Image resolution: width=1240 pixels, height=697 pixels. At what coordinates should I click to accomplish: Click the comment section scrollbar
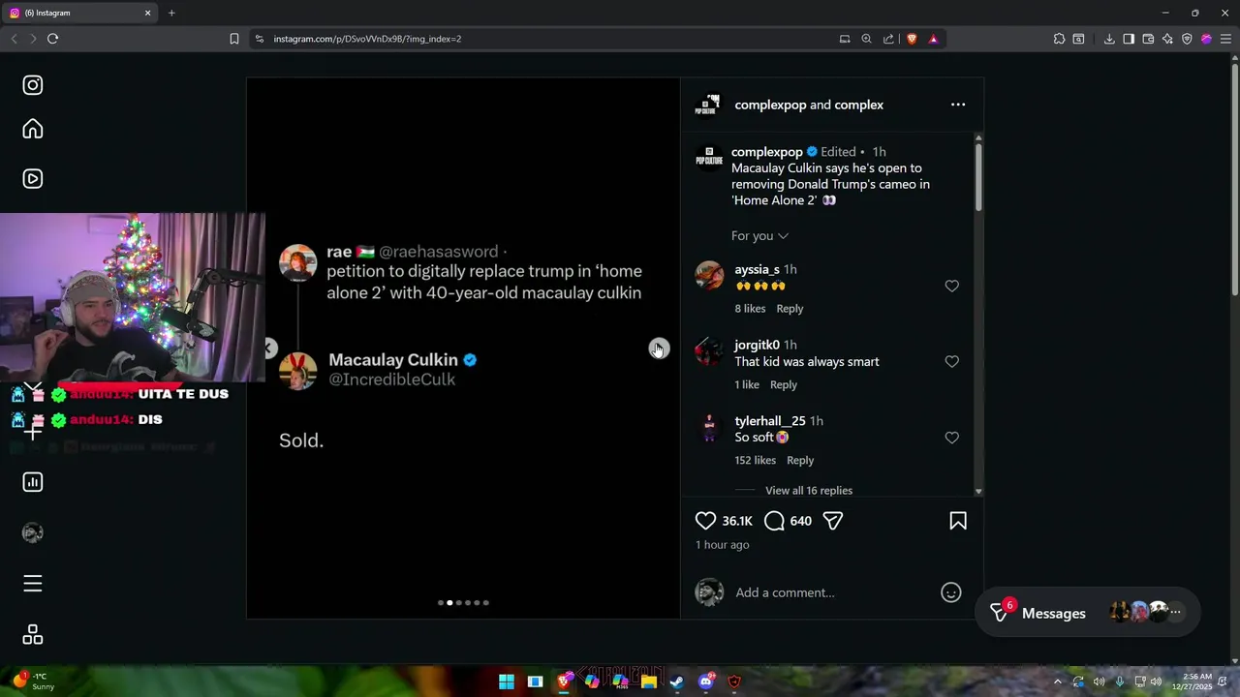(977, 176)
